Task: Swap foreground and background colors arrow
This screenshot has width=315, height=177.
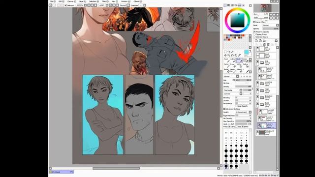Action: tap(250, 51)
